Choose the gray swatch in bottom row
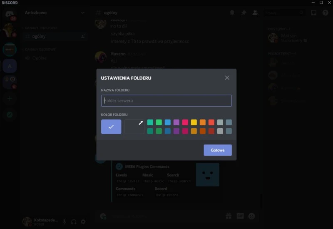333x229 pixels. coord(220,131)
